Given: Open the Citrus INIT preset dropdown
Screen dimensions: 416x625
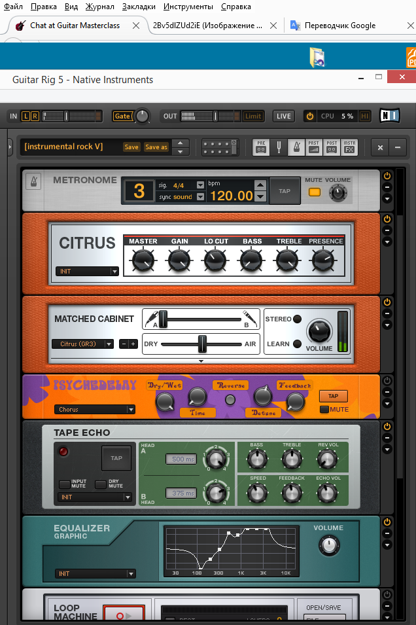Looking at the screenshot, I should coord(87,272).
